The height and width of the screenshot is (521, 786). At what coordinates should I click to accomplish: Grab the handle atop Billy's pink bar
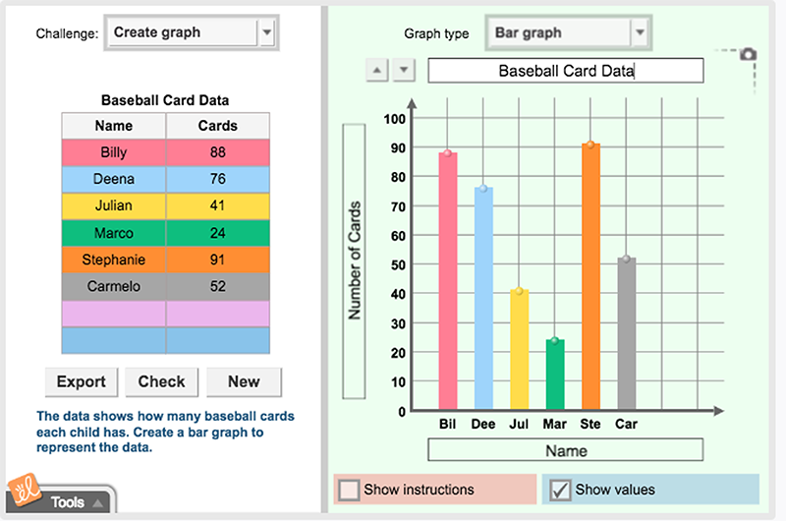click(447, 153)
